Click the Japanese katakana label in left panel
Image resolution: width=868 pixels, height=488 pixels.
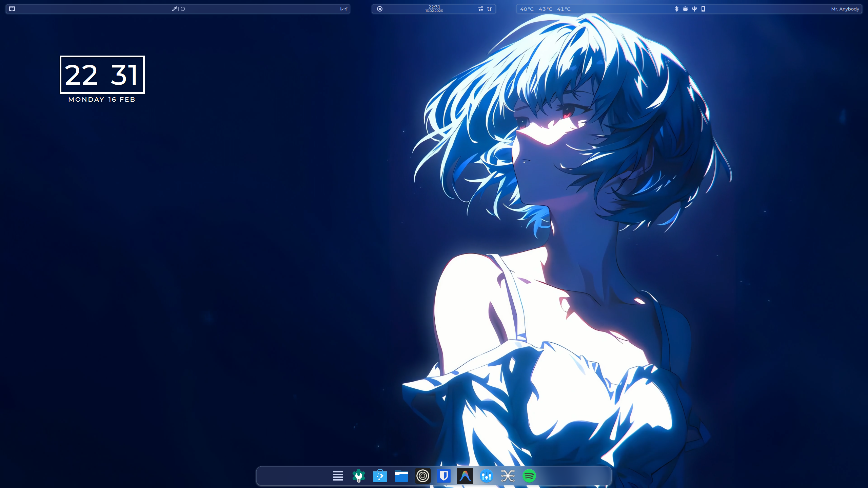[x=344, y=9]
